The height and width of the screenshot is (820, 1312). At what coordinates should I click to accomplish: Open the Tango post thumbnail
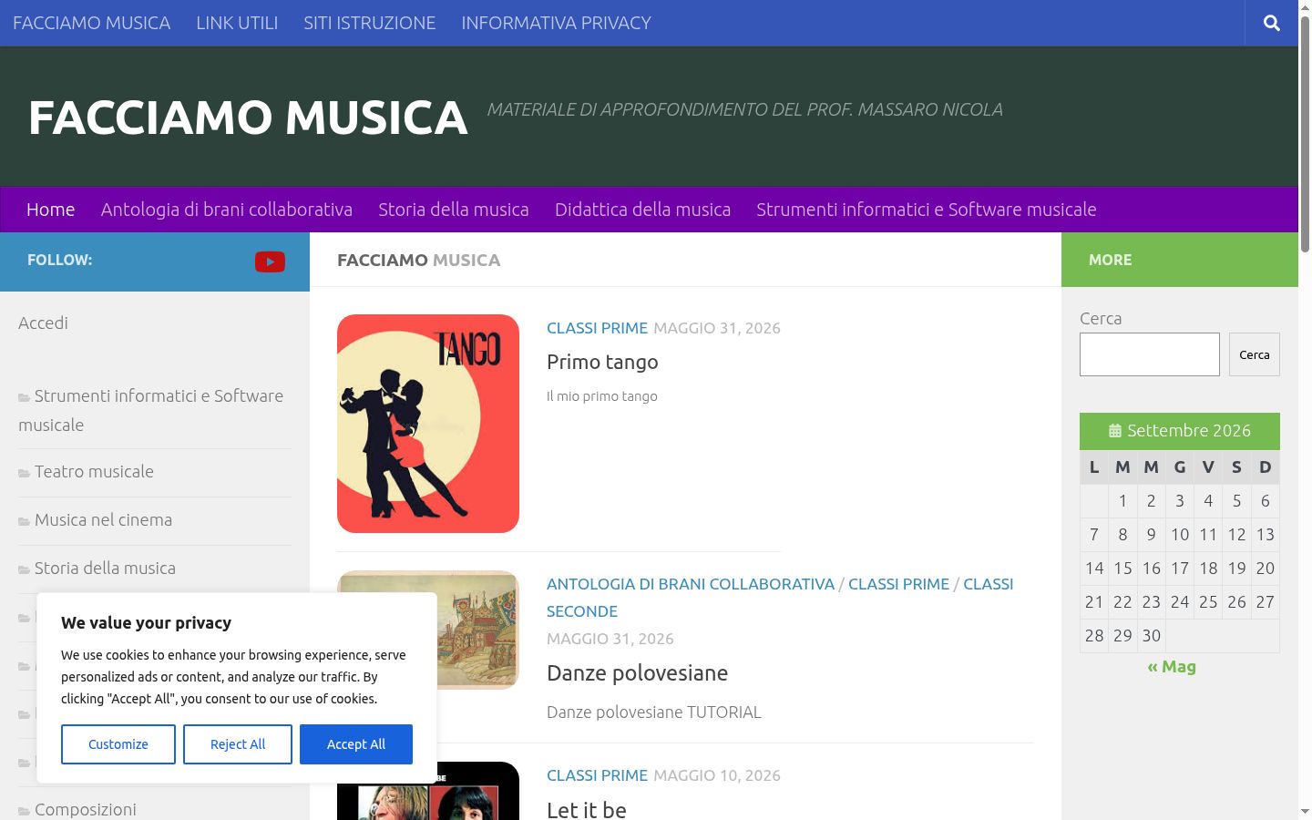tap(428, 424)
